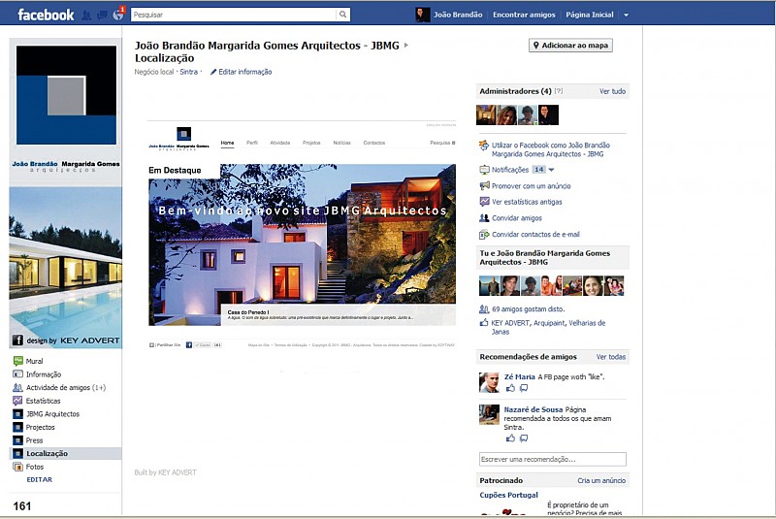The image size is (776, 519).
Task: Click the Escrever uma recomendação input box
Action: coord(552,459)
